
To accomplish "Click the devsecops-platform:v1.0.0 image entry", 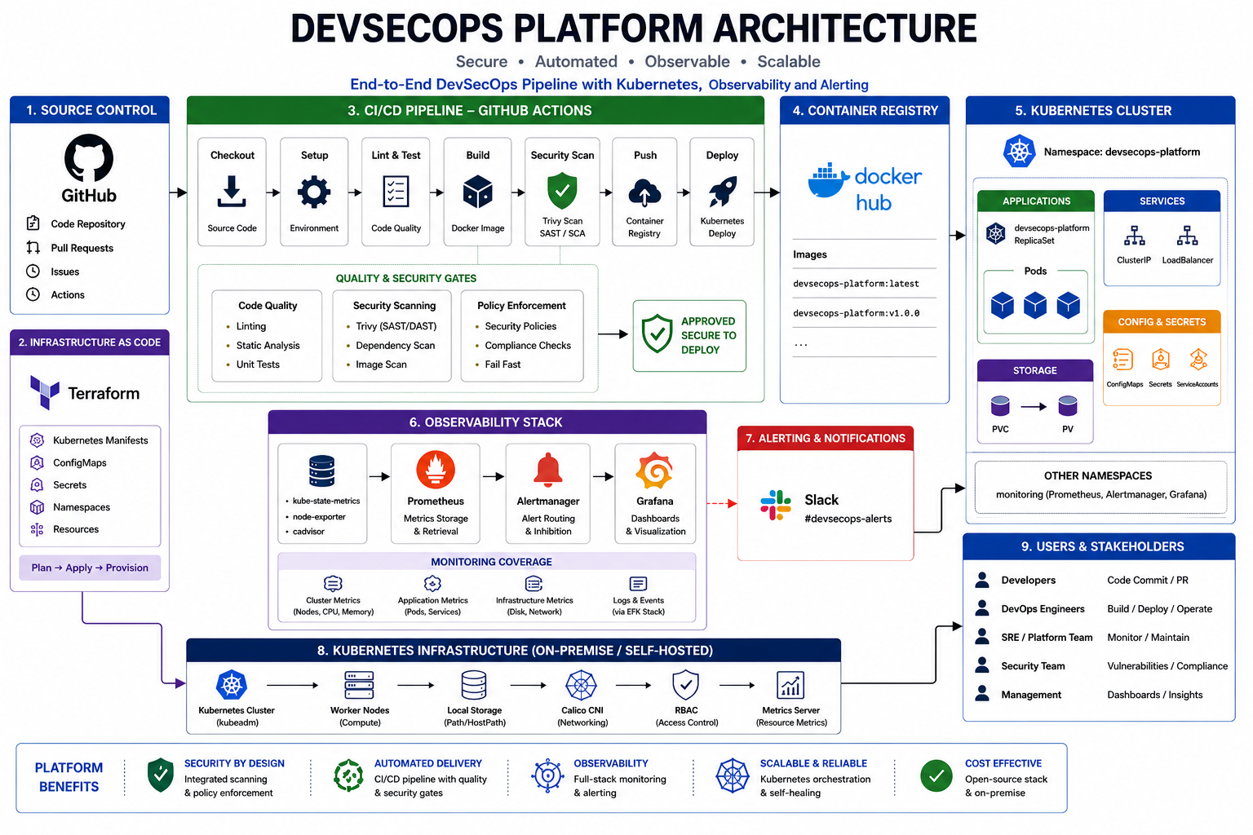I will (x=856, y=313).
